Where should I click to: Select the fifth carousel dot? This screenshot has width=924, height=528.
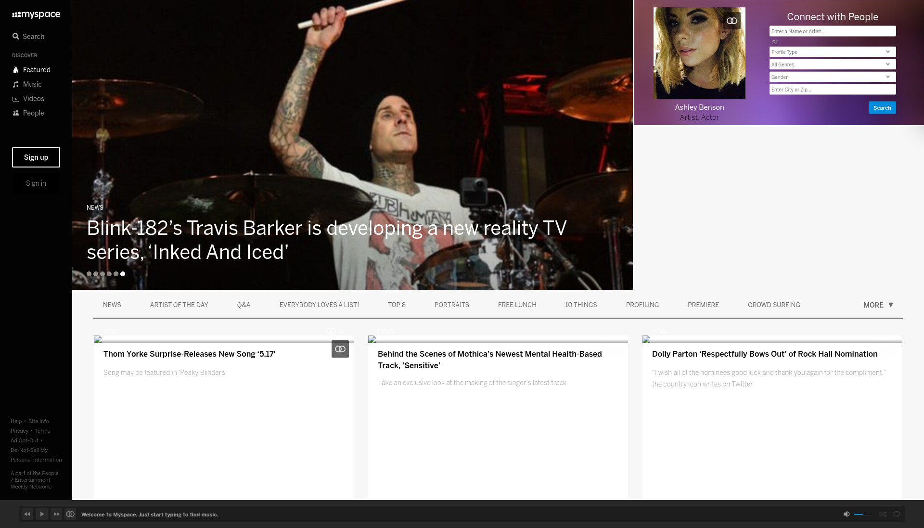[116, 274]
